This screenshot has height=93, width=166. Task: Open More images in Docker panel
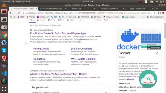point(154,48)
